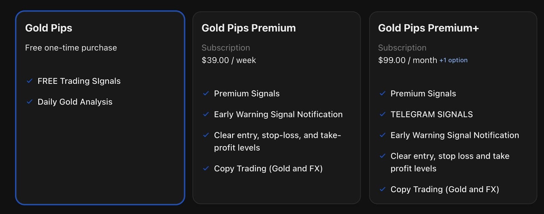544x214 pixels.
Task: Click checkmark beside take-profit levels in weekly plan
Action: click(x=206, y=135)
